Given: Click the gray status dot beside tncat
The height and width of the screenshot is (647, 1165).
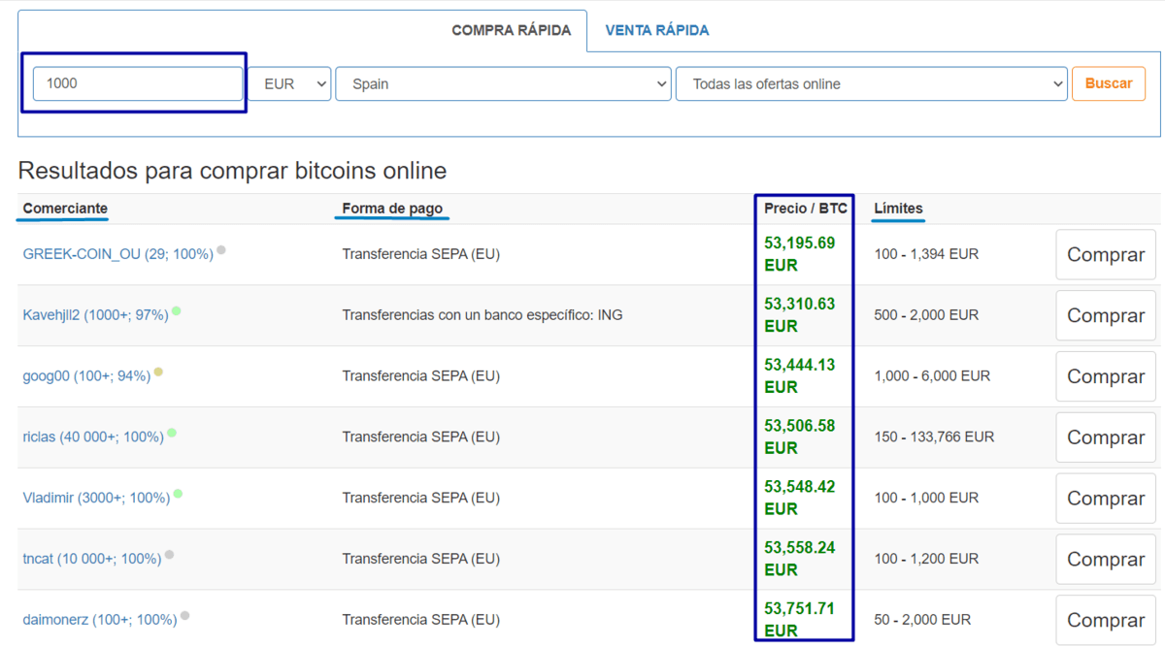Looking at the screenshot, I should tap(169, 555).
